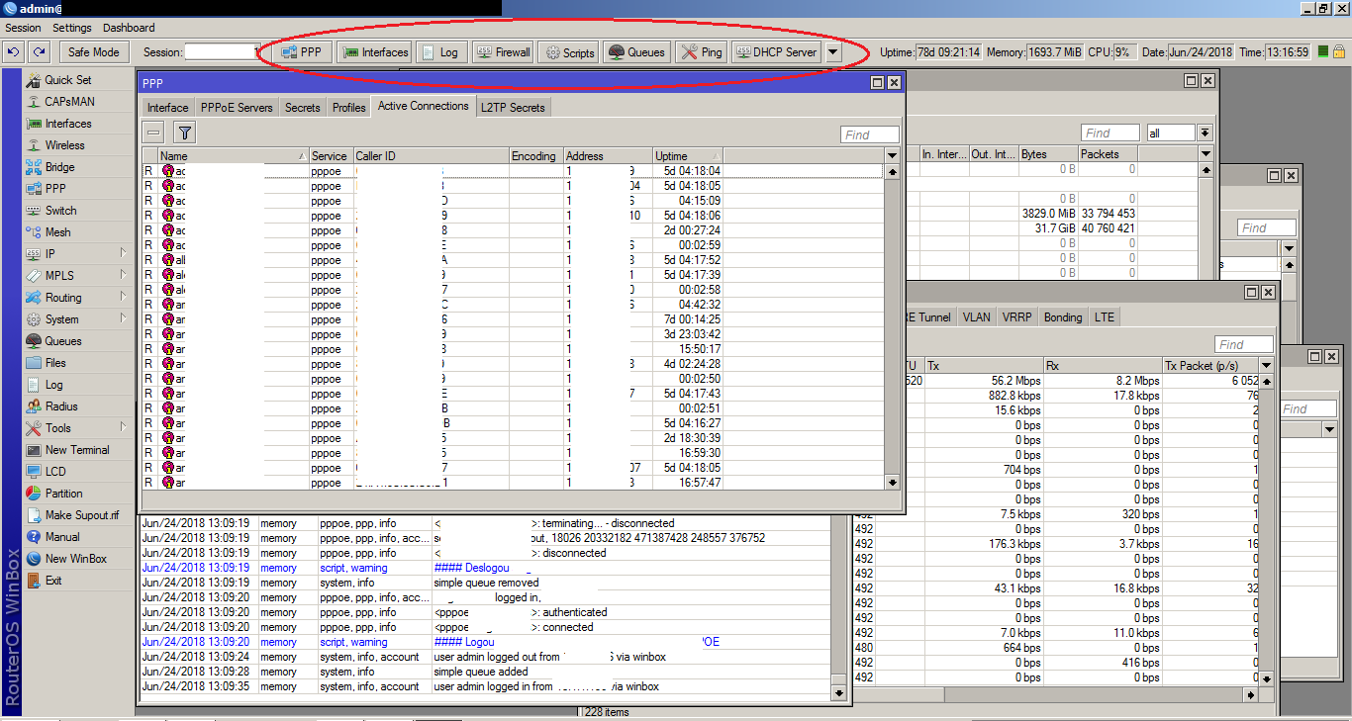Click the Find input field in the PPP window
The image size is (1352, 721).
(x=870, y=134)
